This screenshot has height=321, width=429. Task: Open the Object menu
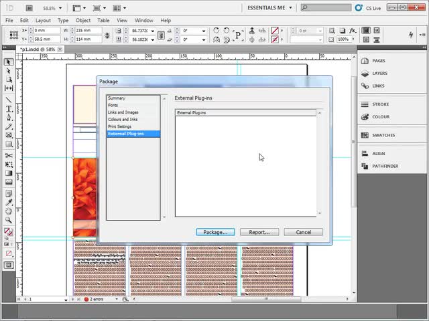coord(83,21)
